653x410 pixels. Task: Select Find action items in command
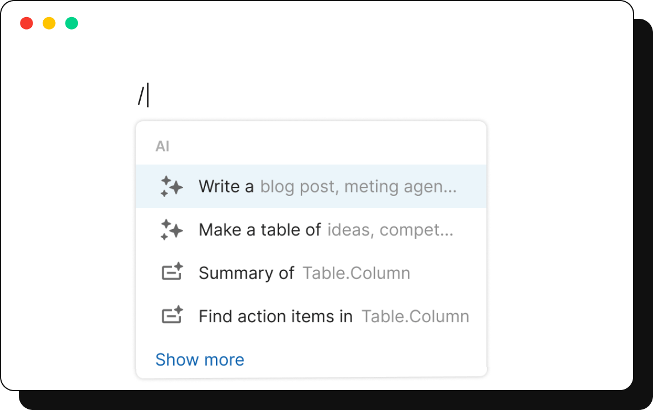point(311,317)
